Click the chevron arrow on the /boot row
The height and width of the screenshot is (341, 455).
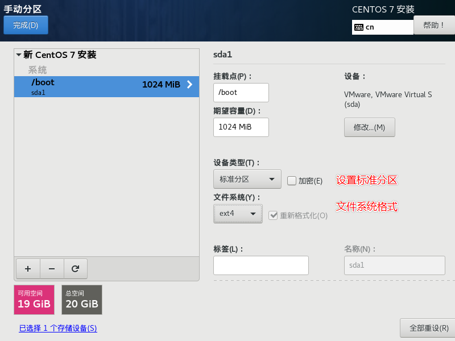click(189, 84)
